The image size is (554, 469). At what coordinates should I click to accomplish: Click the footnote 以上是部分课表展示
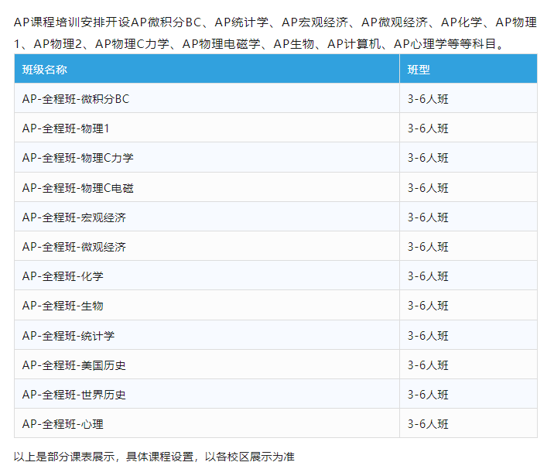(x=154, y=457)
